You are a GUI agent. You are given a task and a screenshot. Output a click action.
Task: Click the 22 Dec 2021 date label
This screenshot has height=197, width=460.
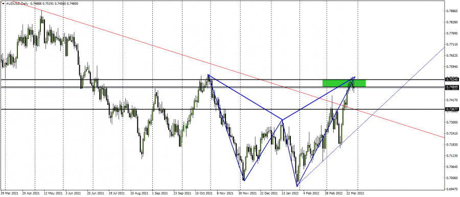(x=269, y=194)
